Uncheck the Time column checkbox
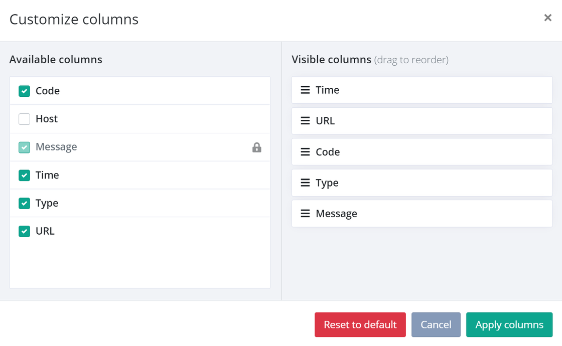562x346 pixels. tap(25, 175)
